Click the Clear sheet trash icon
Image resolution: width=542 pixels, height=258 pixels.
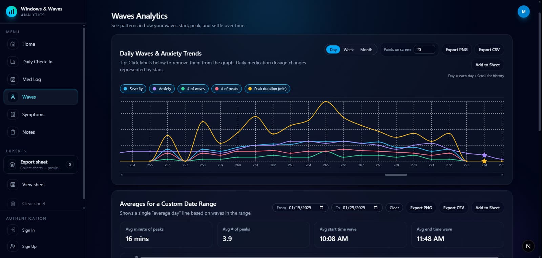[13, 203]
